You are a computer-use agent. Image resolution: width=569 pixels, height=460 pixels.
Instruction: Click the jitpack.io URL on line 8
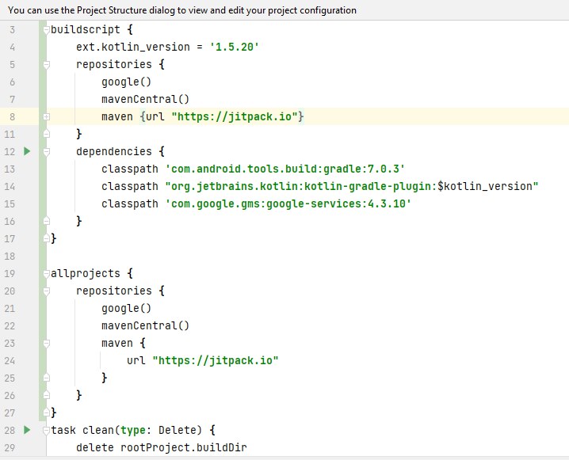235,116
